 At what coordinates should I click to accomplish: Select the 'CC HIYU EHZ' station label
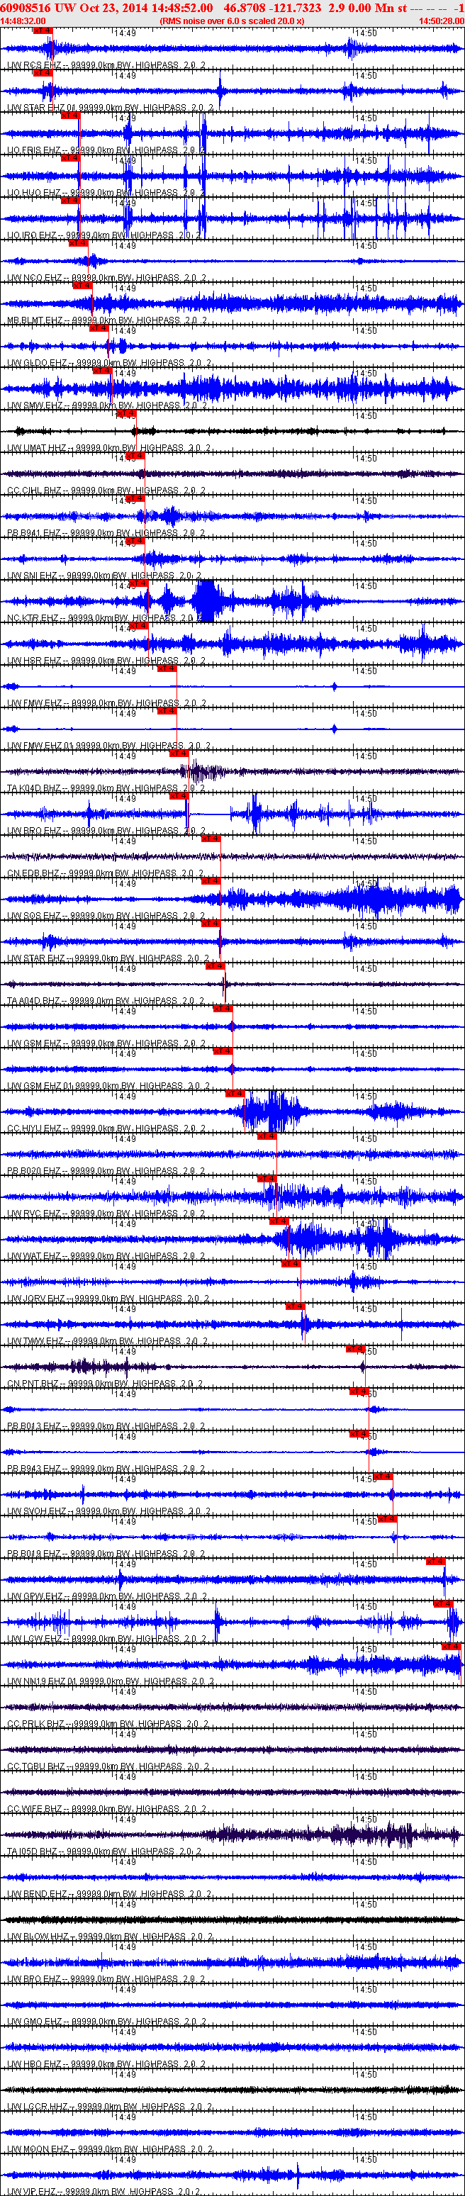click(x=36, y=1129)
